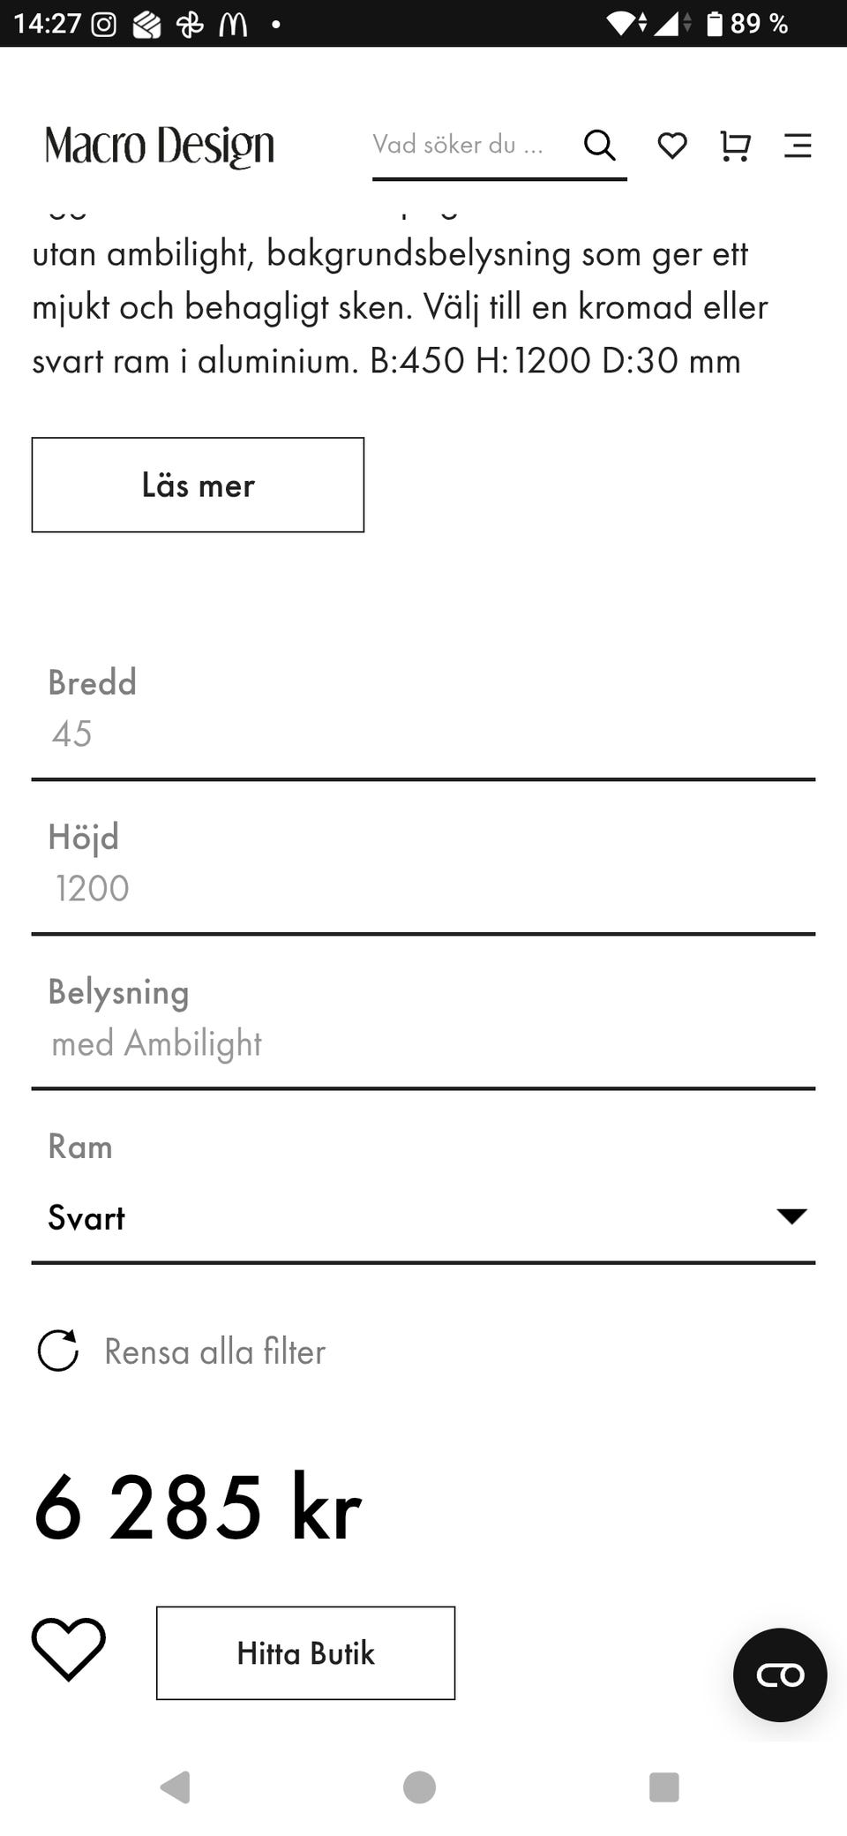Add product to favorites with heart
This screenshot has height=1836, width=847.
pos(69,1649)
